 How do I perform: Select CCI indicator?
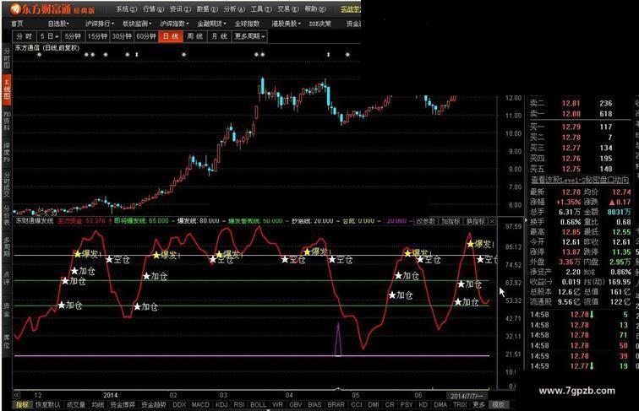pos(356,404)
